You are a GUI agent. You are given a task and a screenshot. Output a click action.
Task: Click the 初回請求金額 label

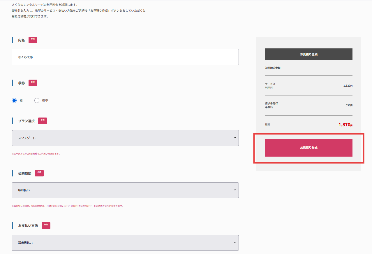coord(272,68)
